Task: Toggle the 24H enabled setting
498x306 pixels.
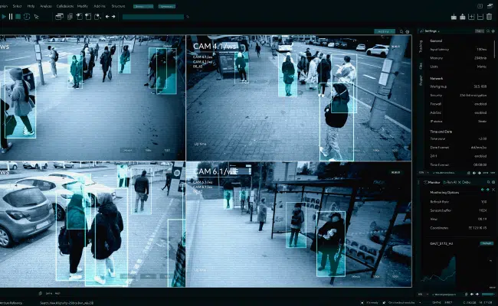Action: click(480, 156)
